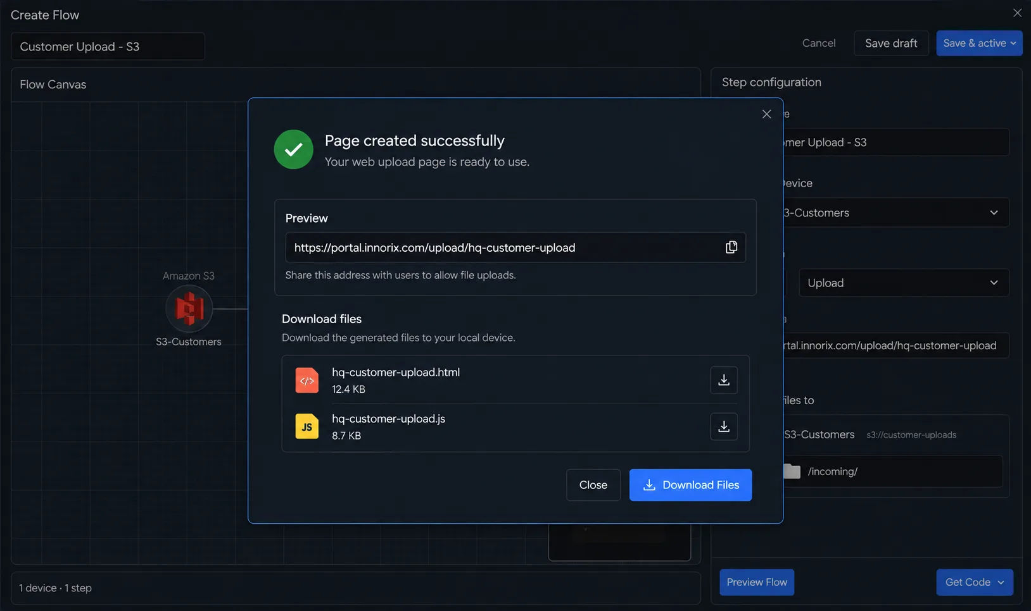Click the portal URL field in Step configuration

coord(895,345)
